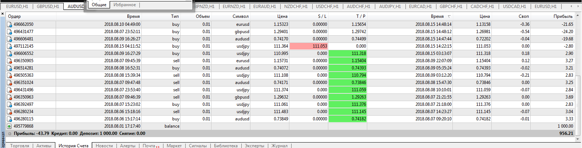582x148 pixels.
Task: Switch to the NZDCHF,H1 chart tab
Action: 296,6
